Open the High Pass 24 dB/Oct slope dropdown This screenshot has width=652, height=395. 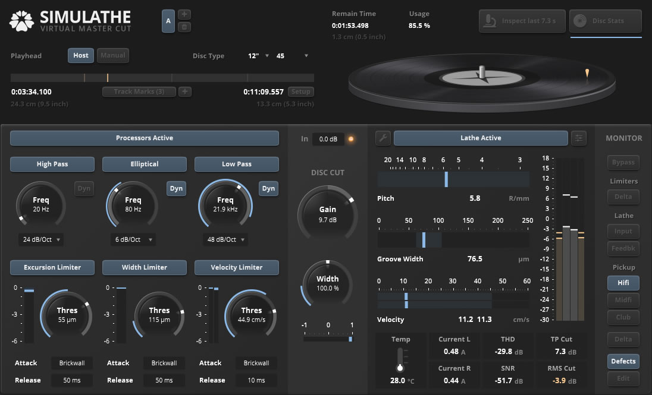[40, 240]
